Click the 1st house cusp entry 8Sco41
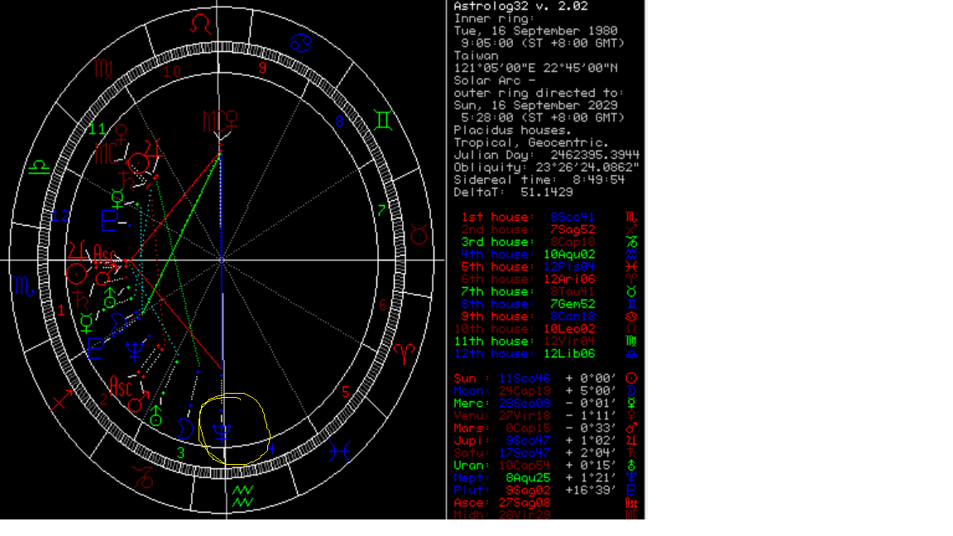The width and height of the screenshot is (953, 536). 572,217
